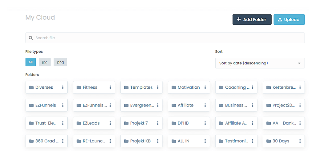Select the All file type filter
The height and width of the screenshot is (158, 315).
(x=30, y=62)
